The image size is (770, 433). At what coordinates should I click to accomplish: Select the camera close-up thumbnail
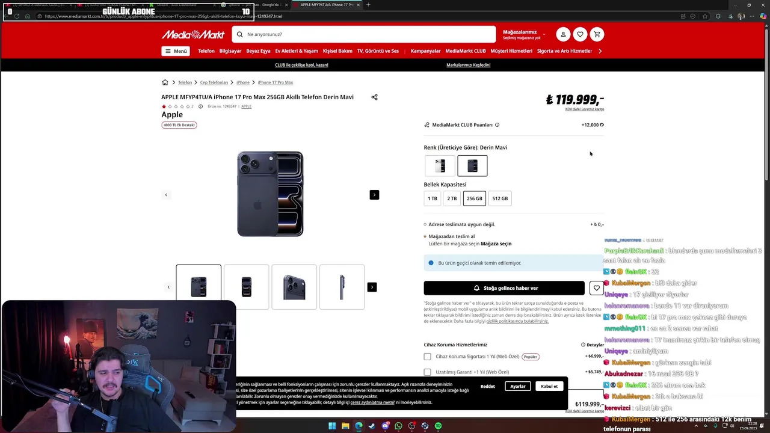(294, 287)
